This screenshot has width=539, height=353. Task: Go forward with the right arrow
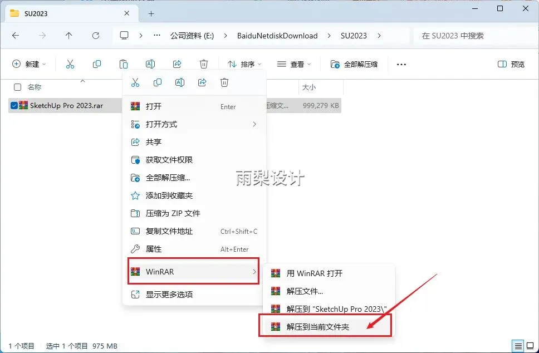pos(42,36)
